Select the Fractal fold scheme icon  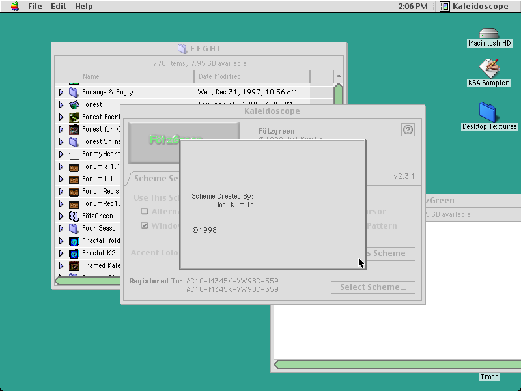pyautogui.click(x=74, y=241)
